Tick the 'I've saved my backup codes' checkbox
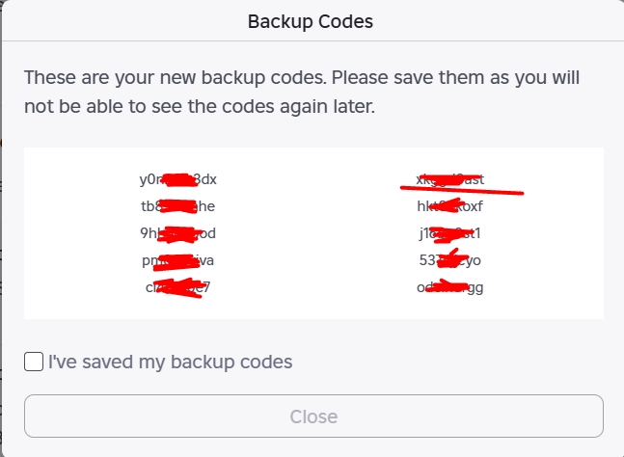This screenshot has height=457, width=624. coord(34,363)
